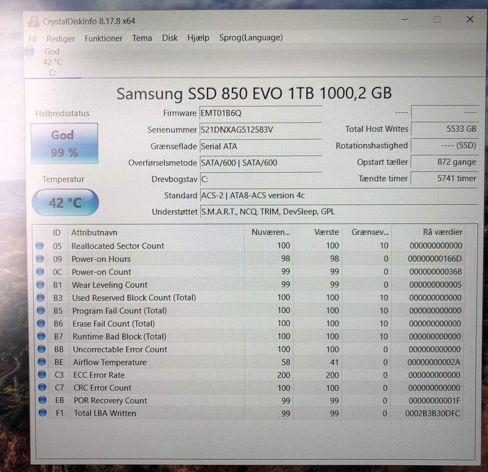Select the Reallocated Sector Count row name
The image size is (488, 472).
point(117,246)
